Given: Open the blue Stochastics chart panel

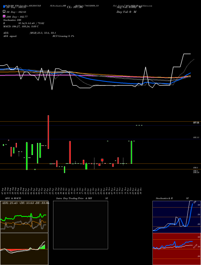Looking at the screenshot, I should coord(176,217).
